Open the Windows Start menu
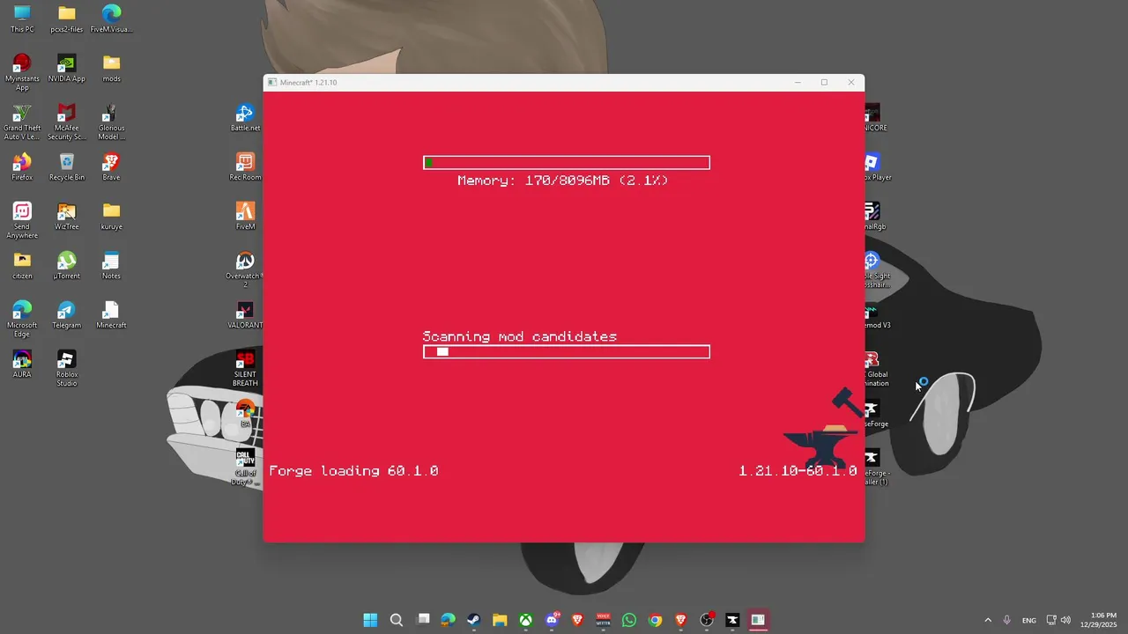This screenshot has width=1128, height=634. (370, 620)
